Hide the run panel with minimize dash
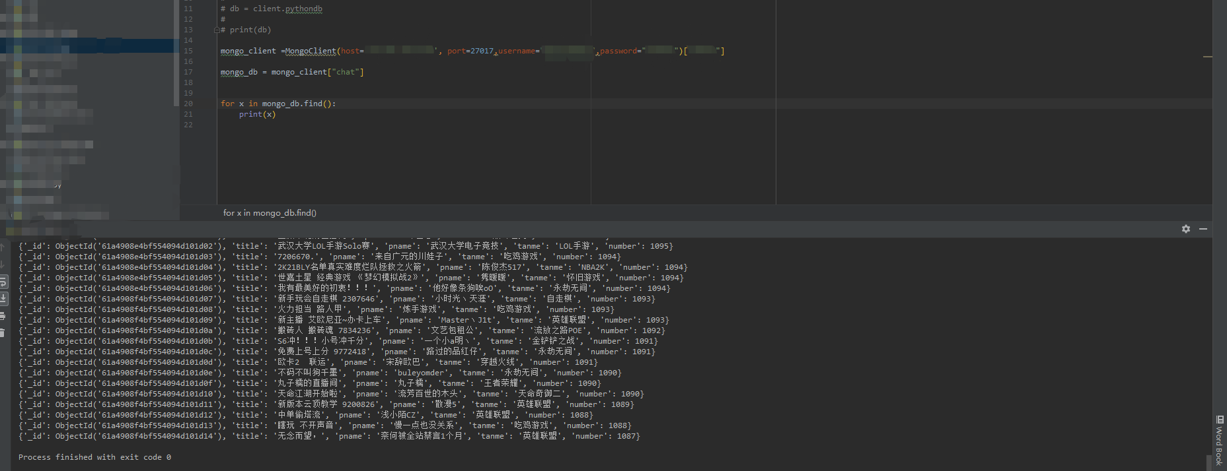This screenshot has width=1227, height=471. [x=1203, y=229]
